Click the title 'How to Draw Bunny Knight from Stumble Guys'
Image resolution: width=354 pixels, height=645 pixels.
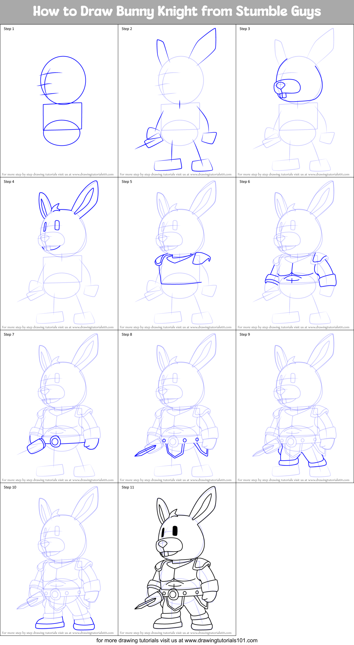pos(177,11)
